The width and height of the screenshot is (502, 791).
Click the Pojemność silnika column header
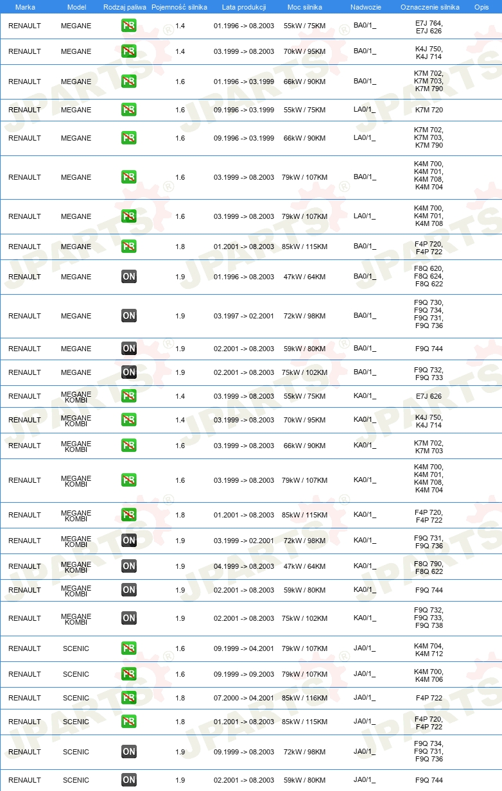180,7
